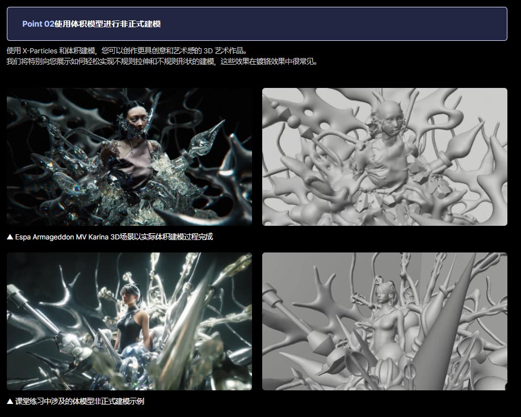Open the classroom practice rendered chrome image

[129, 321]
